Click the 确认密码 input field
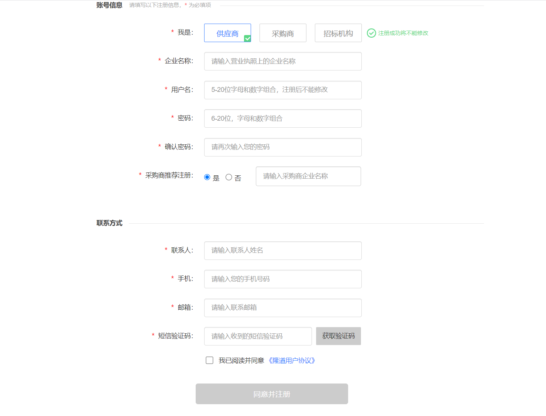 [283, 147]
